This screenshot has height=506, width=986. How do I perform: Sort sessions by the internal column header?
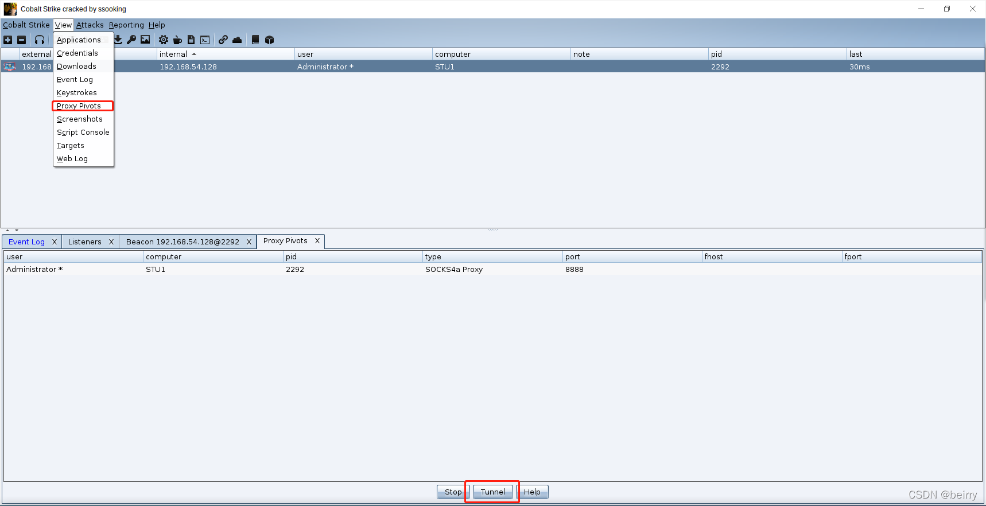(226, 54)
